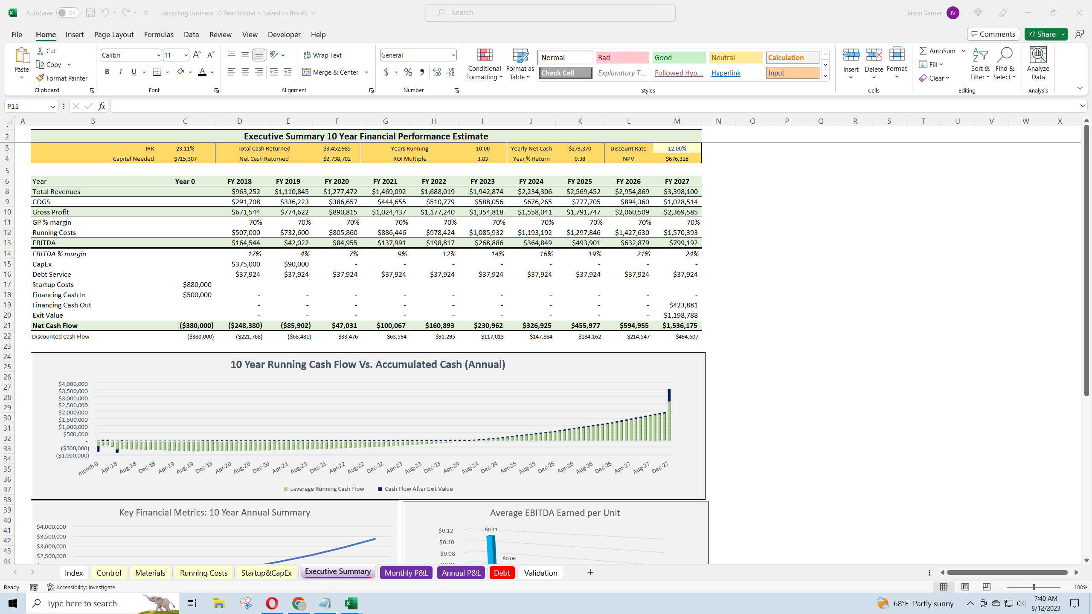Viewport: 1092px width, 614px height.
Task: Open the Name Box dropdown arrow
Action: coord(52,107)
